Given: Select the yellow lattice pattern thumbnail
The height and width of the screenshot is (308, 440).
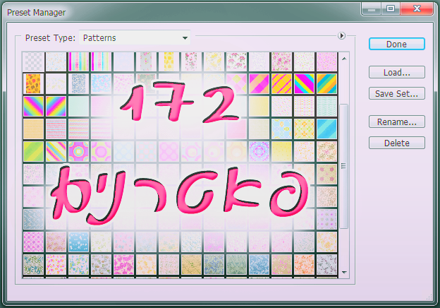Looking at the screenshot, I should tap(304, 129).
